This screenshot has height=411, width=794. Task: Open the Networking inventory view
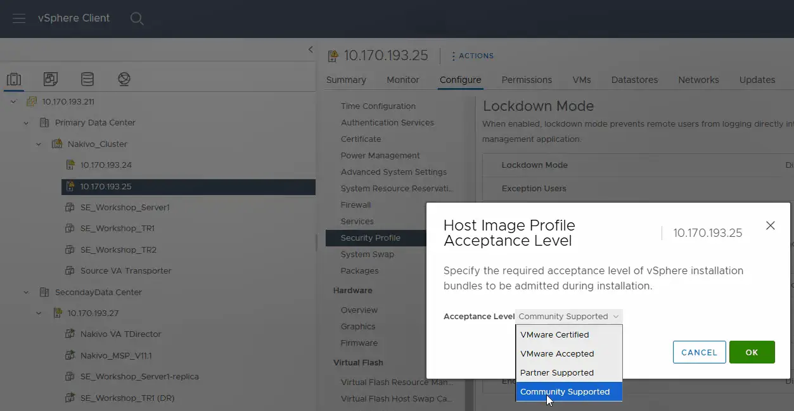124,79
